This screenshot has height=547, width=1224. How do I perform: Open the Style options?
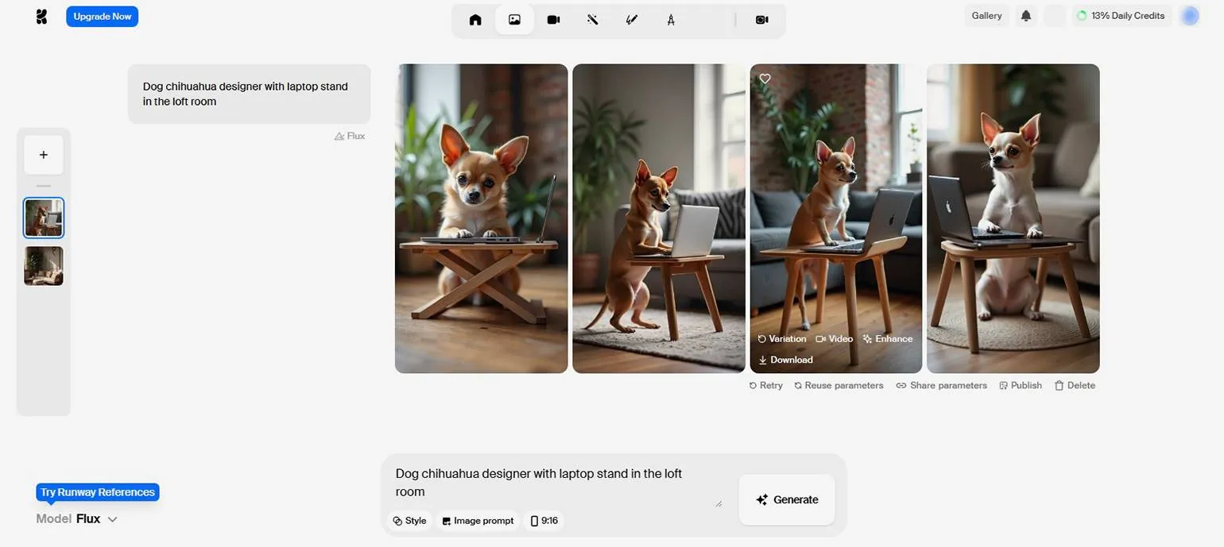(x=409, y=521)
